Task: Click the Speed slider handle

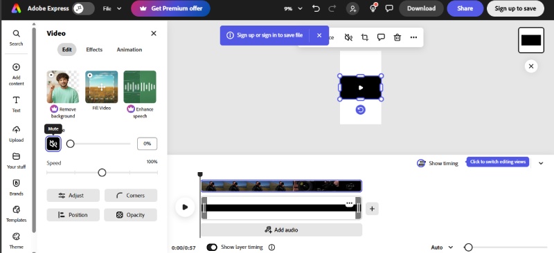Action: click(102, 173)
